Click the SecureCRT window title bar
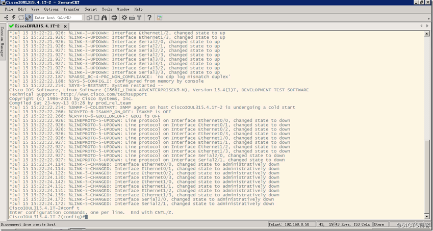 click(207, 3)
